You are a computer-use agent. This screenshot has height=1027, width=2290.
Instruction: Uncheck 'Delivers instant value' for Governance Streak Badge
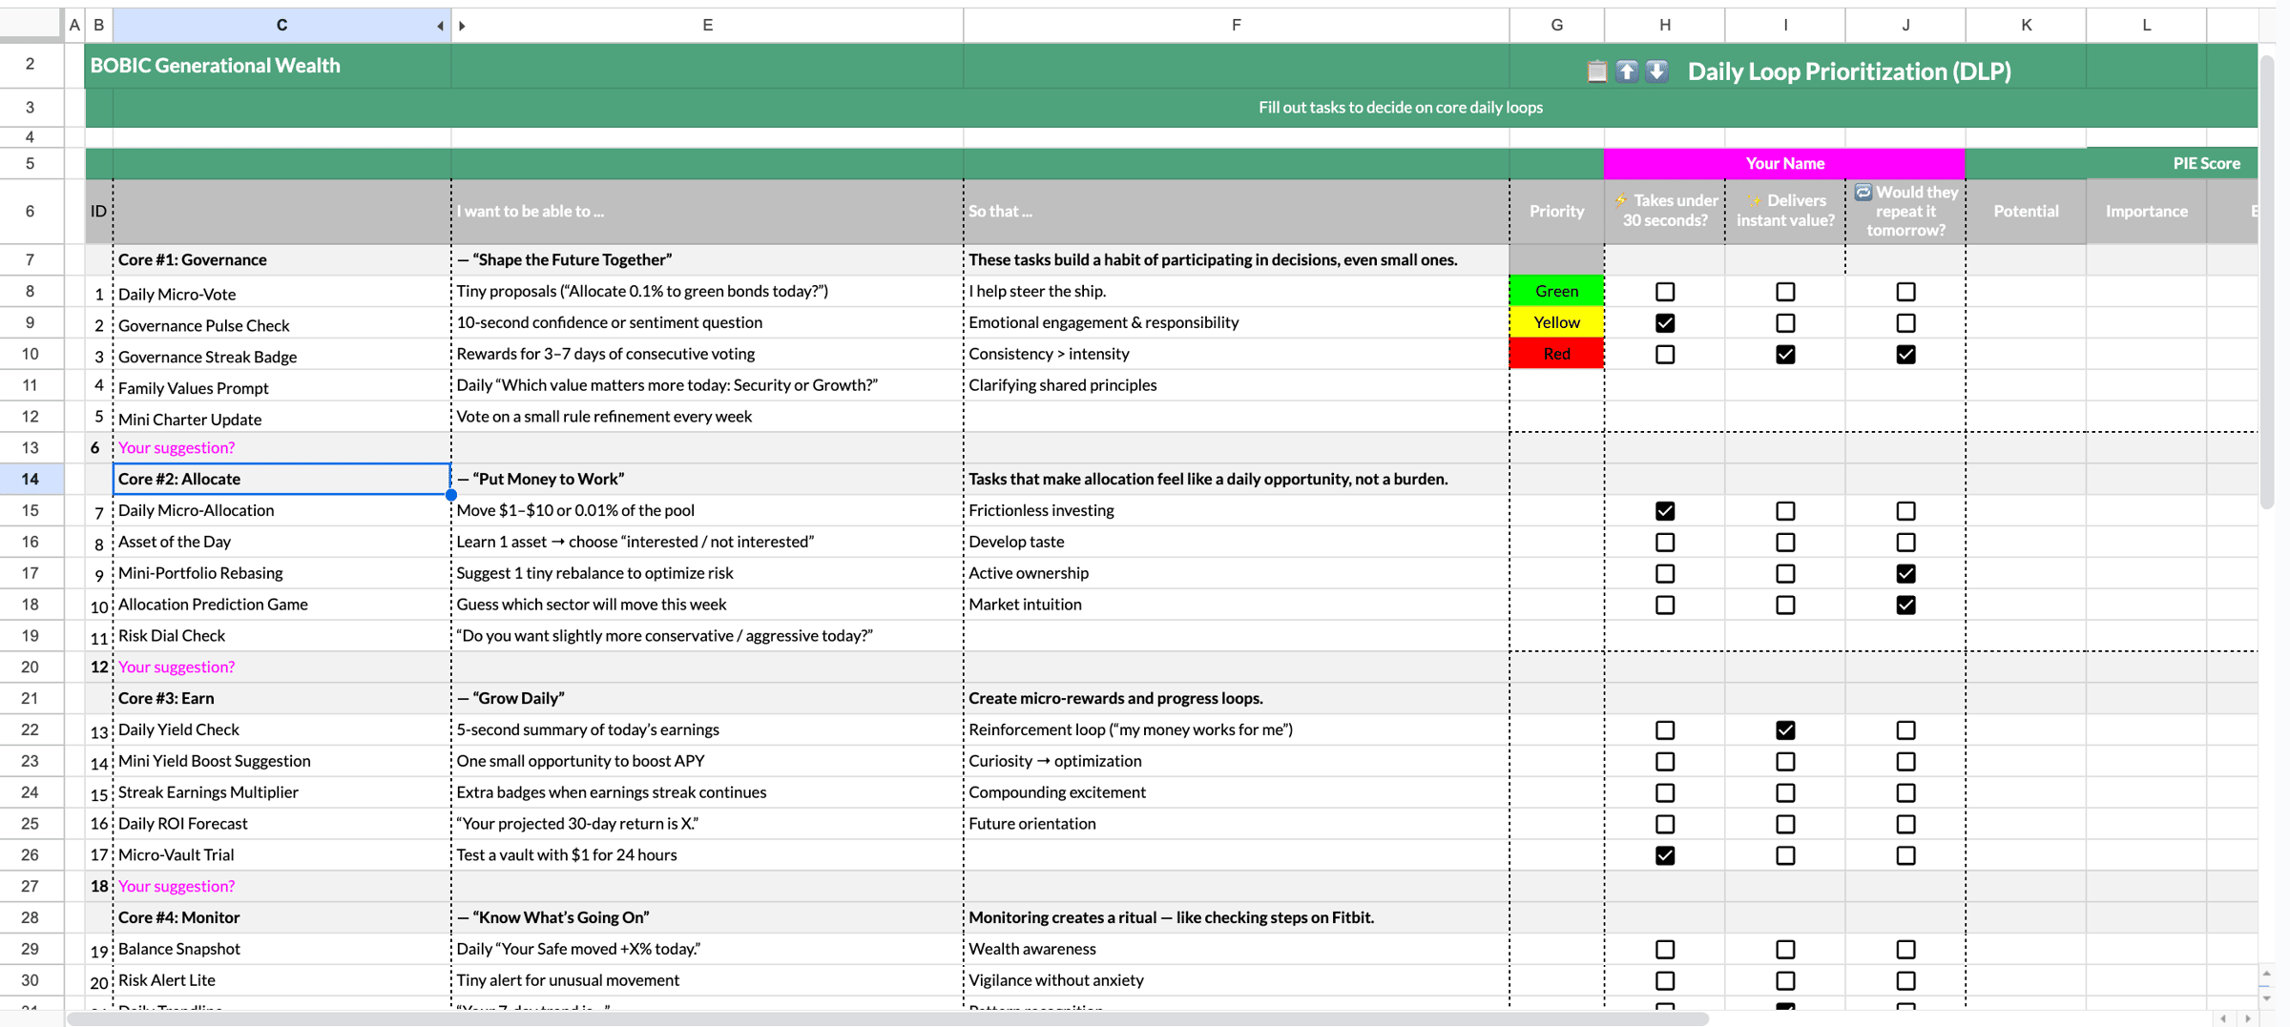[1784, 355]
